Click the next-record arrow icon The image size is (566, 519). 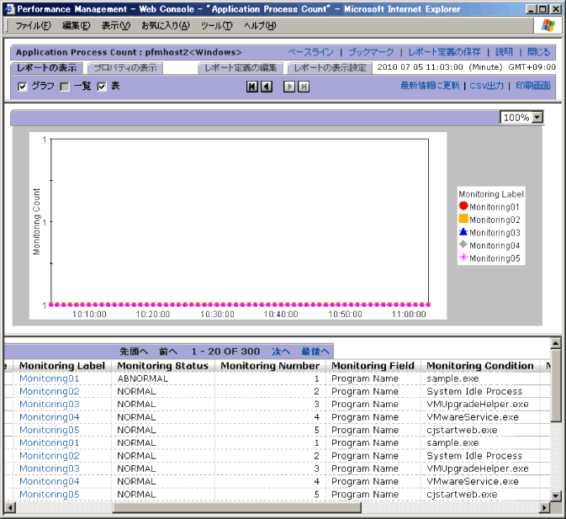pyautogui.click(x=289, y=87)
